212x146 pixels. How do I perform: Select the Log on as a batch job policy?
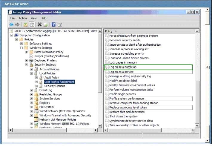tap(148, 67)
